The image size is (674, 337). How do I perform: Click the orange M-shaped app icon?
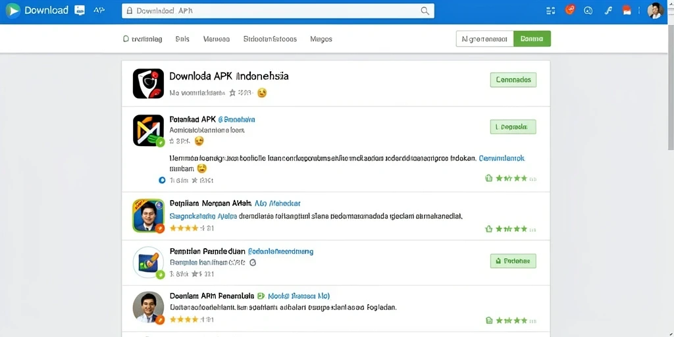pos(148,130)
